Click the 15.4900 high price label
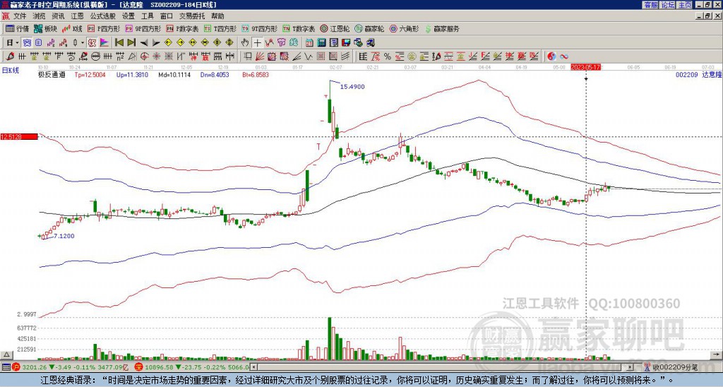The width and height of the screenshot is (723, 387). 352,86
